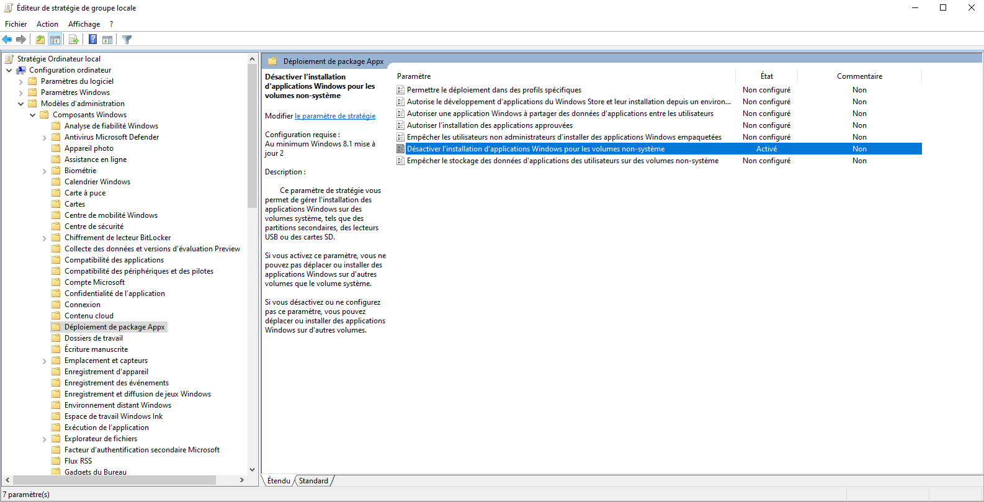Click the Configuration ordinateur computer icon
Viewport: 984px width, 502px height.
tap(21, 70)
